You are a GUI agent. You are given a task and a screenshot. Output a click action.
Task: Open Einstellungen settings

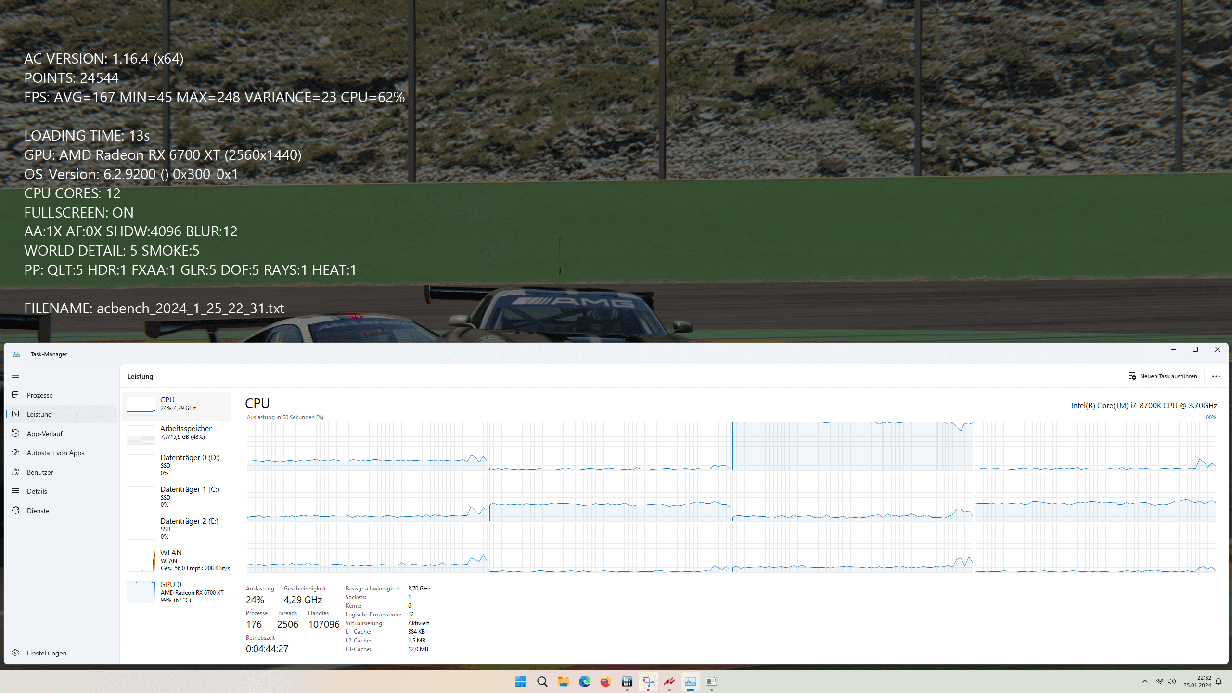coord(46,653)
